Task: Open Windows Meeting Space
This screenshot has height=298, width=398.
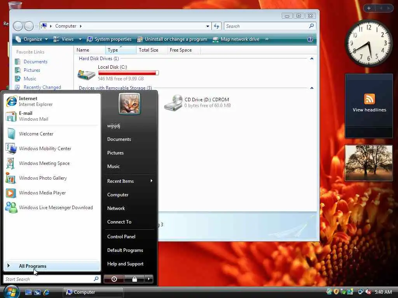Action: [52, 163]
